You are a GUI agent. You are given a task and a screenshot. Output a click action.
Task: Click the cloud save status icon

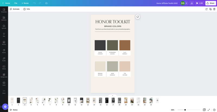pyautogui.click(x=46, y=3)
